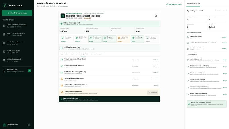Toggle check on Complete commercial workbook

[62, 60]
